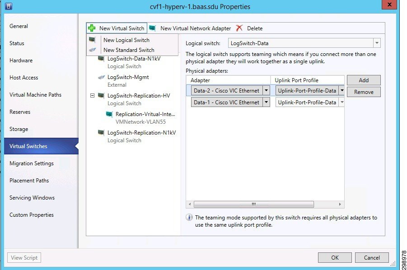Image resolution: width=407 pixels, height=270 pixels.
Task: Click the Adapter column header
Action: tap(229, 80)
